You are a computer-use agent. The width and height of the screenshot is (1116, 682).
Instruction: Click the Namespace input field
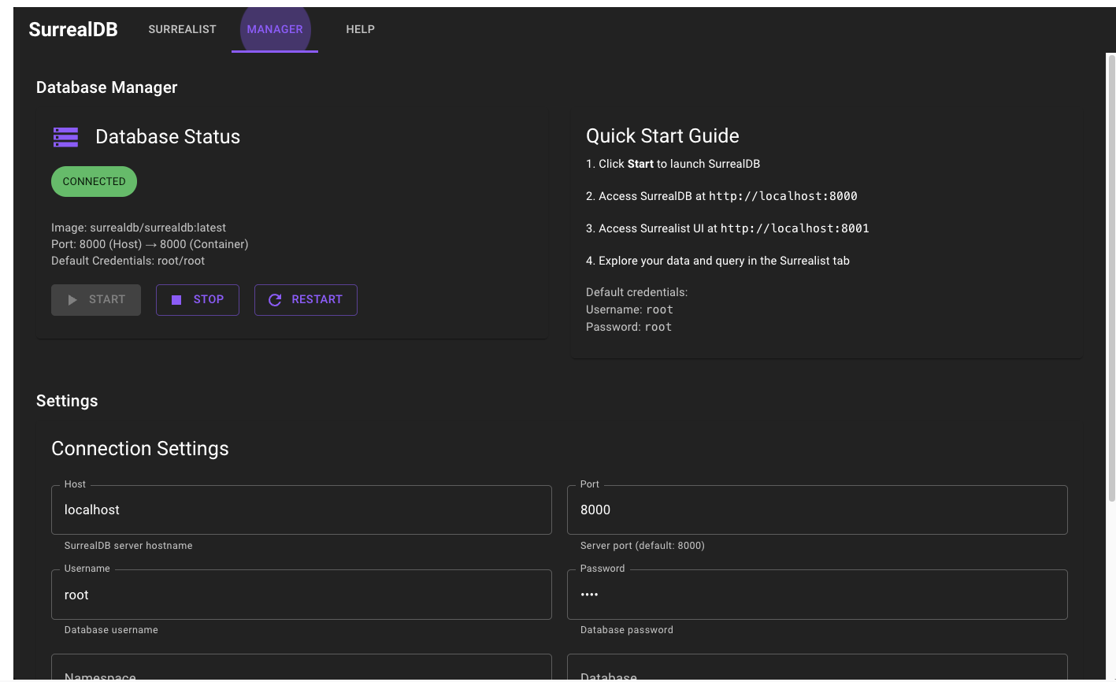point(302,673)
